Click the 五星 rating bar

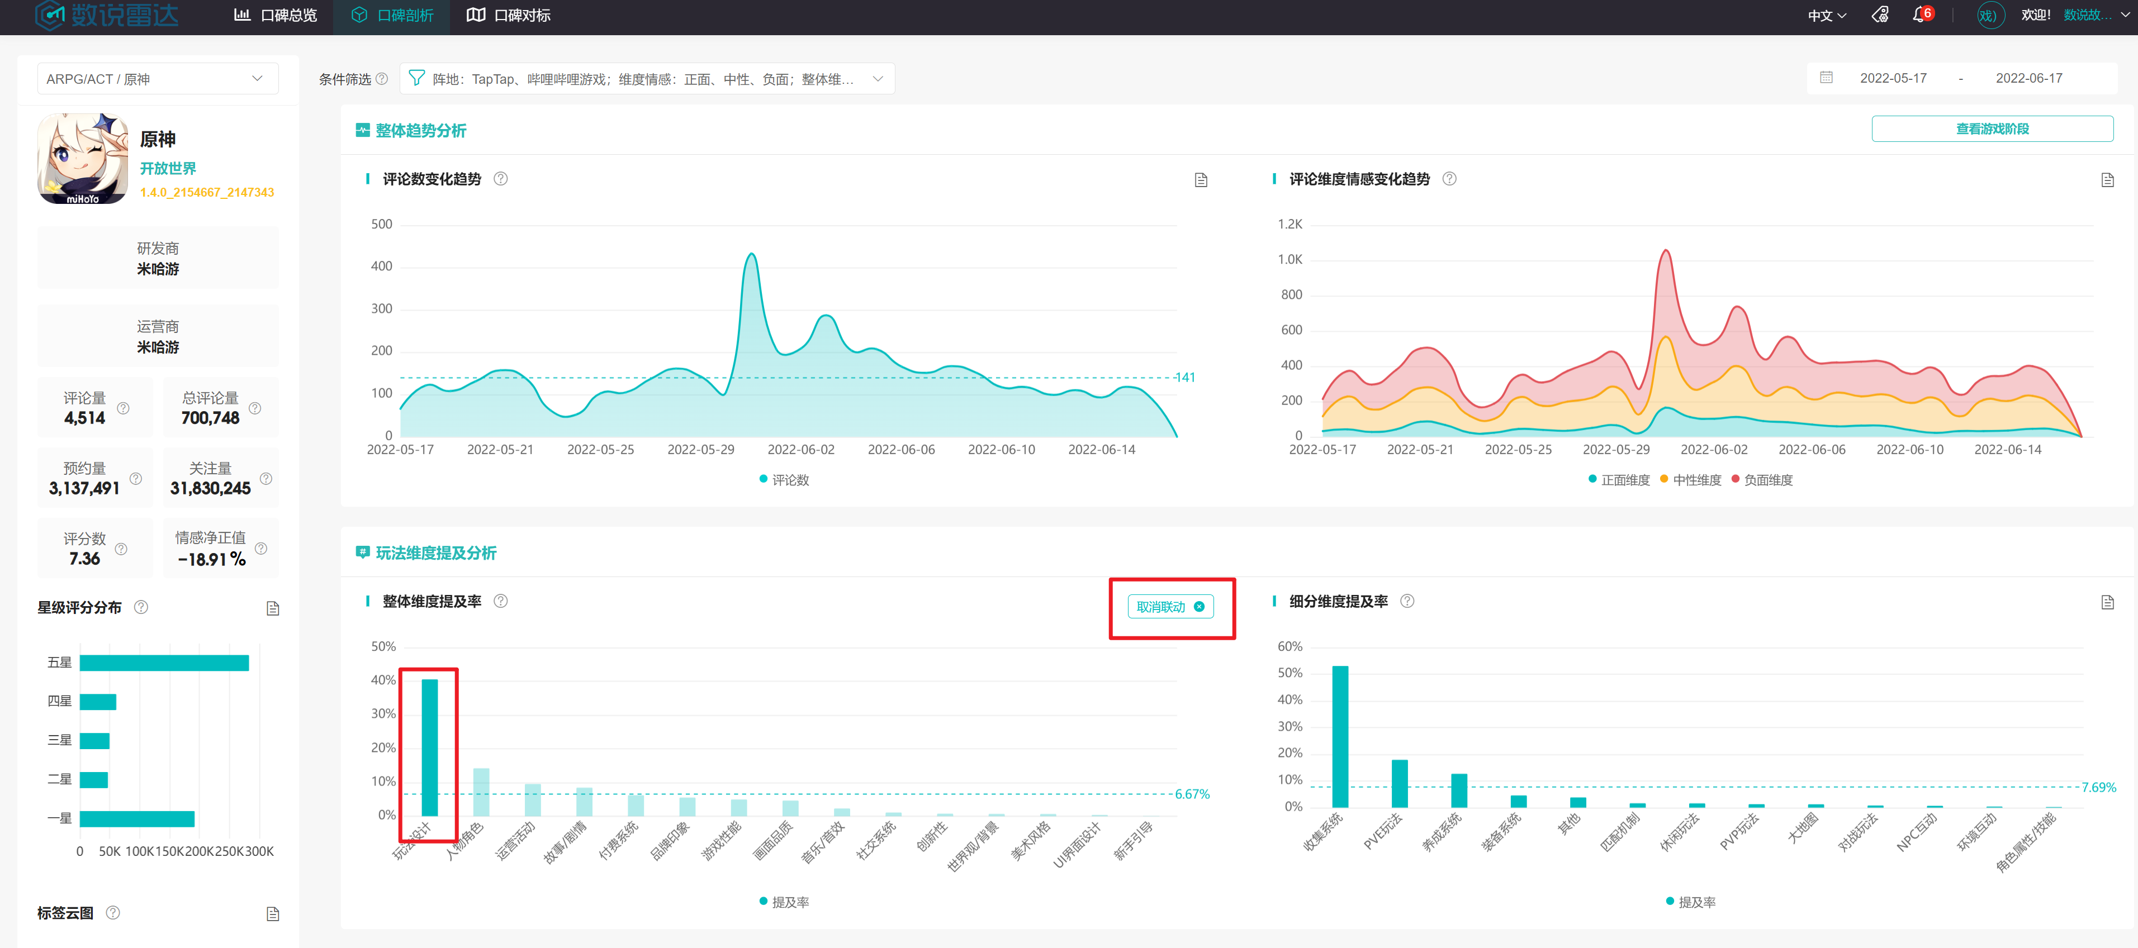164,663
